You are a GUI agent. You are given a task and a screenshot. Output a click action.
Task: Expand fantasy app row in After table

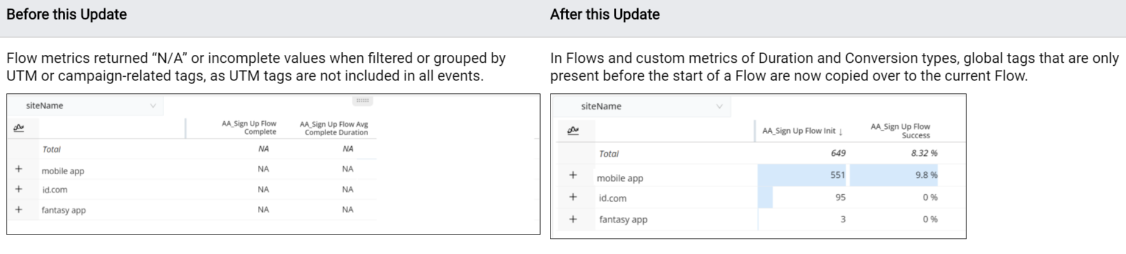(x=573, y=219)
